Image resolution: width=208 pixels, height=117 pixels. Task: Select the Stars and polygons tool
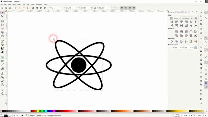(2, 29)
